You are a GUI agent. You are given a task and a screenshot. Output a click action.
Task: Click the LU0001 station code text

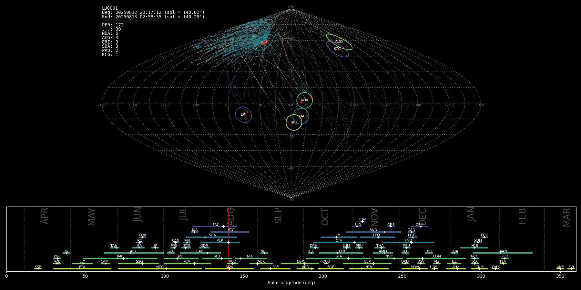tap(110, 8)
